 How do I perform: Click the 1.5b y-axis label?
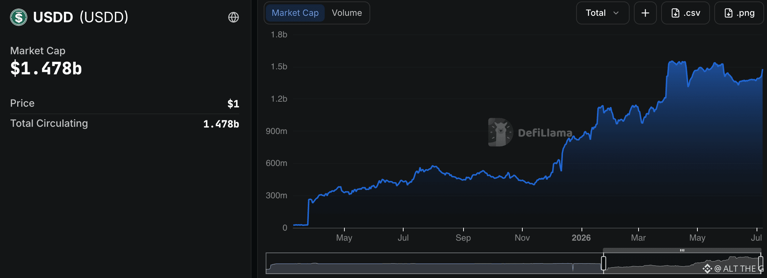(x=279, y=66)
